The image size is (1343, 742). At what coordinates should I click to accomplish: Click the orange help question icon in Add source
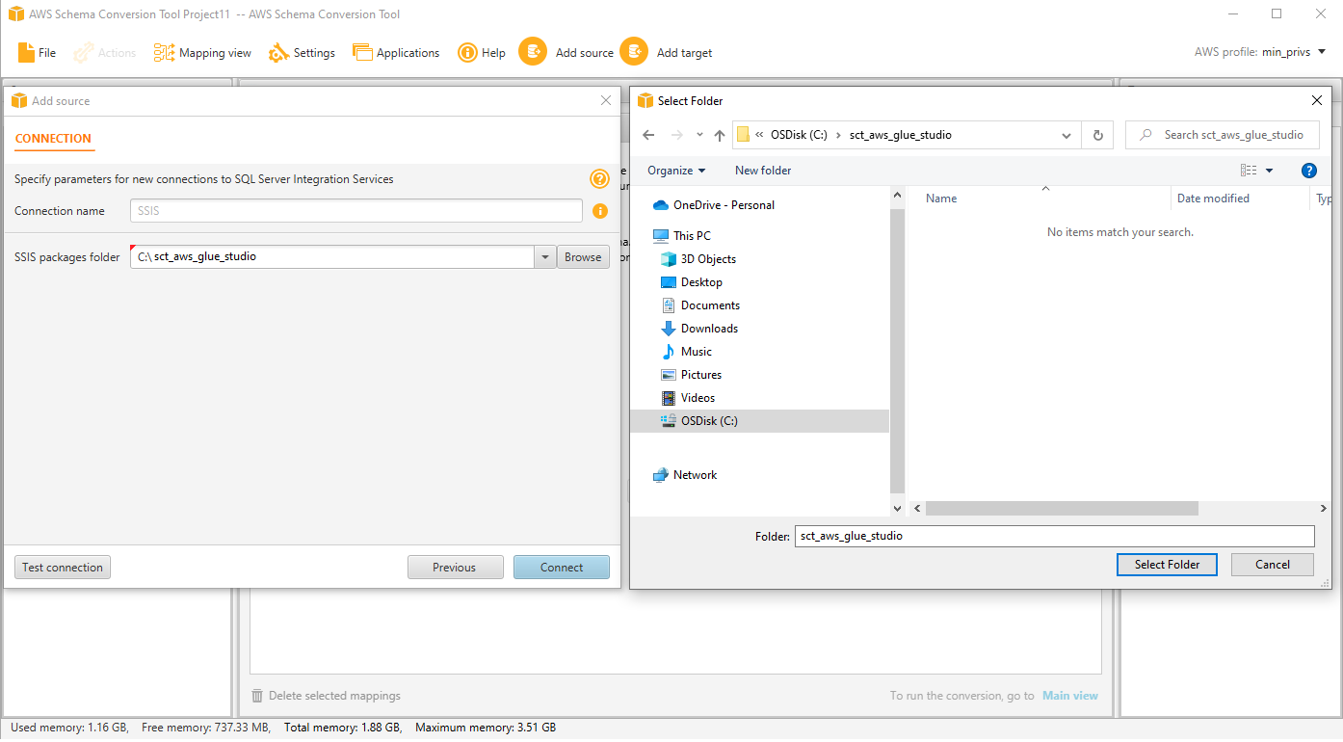tap(600, 178)
